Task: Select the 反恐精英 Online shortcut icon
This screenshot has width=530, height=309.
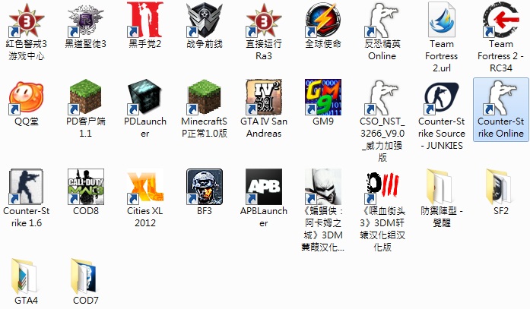Action: [382, 20]
